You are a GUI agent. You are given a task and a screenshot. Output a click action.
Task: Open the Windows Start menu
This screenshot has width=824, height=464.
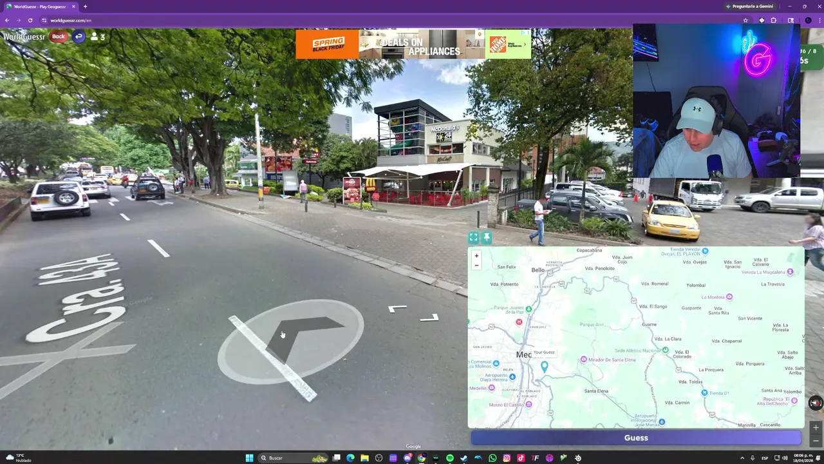249,458
